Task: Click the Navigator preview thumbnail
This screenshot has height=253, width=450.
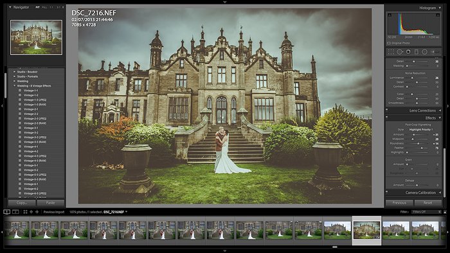Action: (x=36, y=37)
